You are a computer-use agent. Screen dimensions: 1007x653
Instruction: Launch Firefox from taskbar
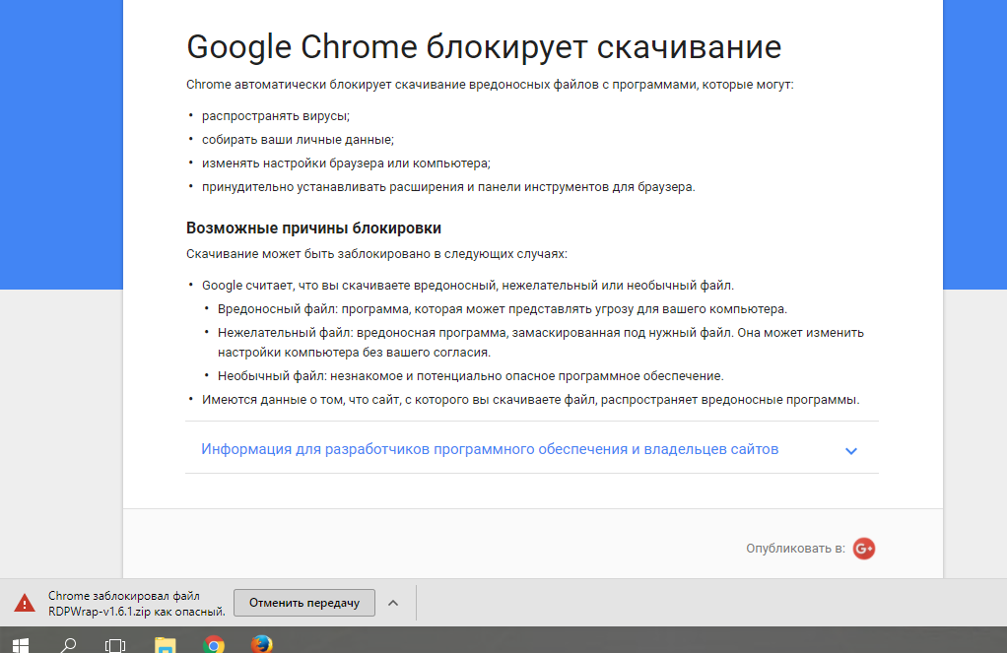261,644
